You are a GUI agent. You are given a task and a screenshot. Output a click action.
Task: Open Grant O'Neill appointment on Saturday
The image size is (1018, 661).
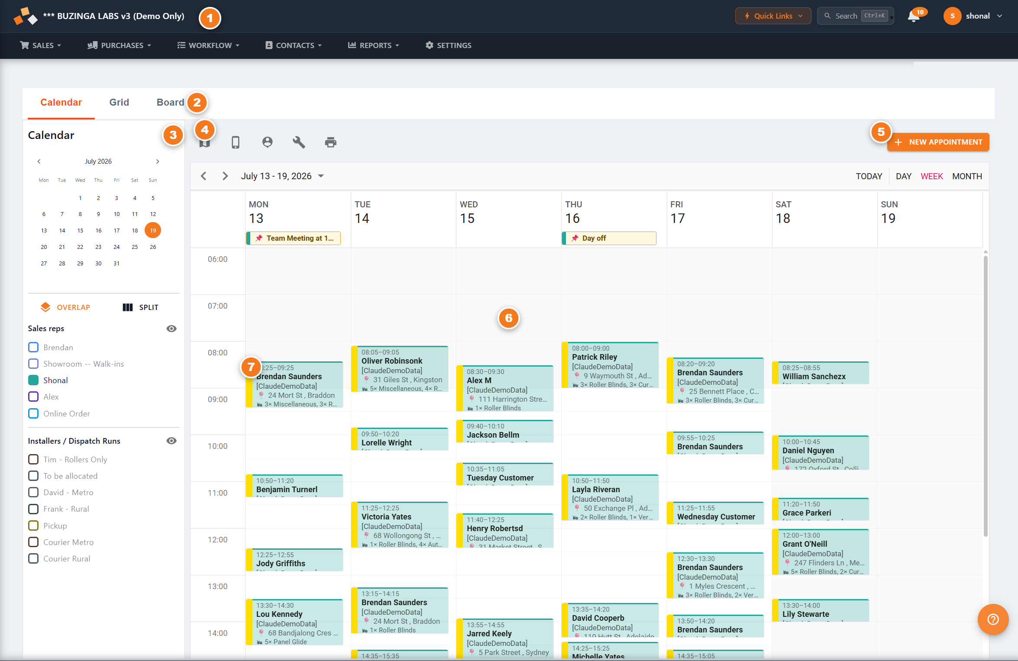[821, 552]
